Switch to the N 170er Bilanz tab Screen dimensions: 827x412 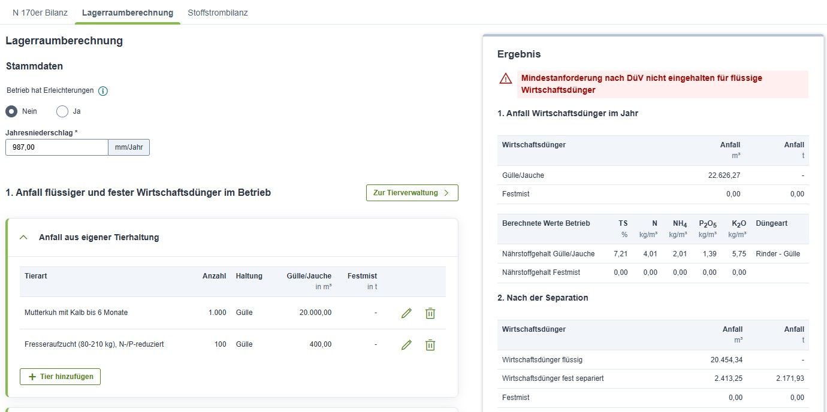click(x=40, y=13)
